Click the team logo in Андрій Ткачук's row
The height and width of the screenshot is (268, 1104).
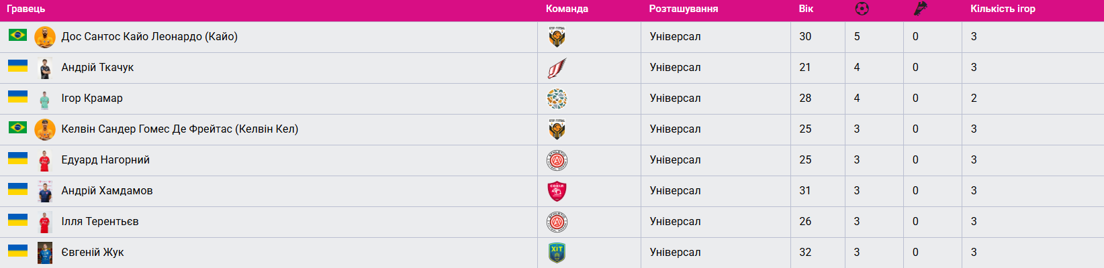[557, 68]
